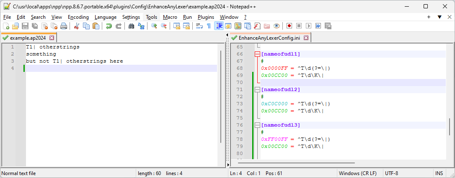The height and width of the screenshot is (178, 455).
Task: Toggle show all characters pilcrow icon
Action: click(x=209, y=26)
